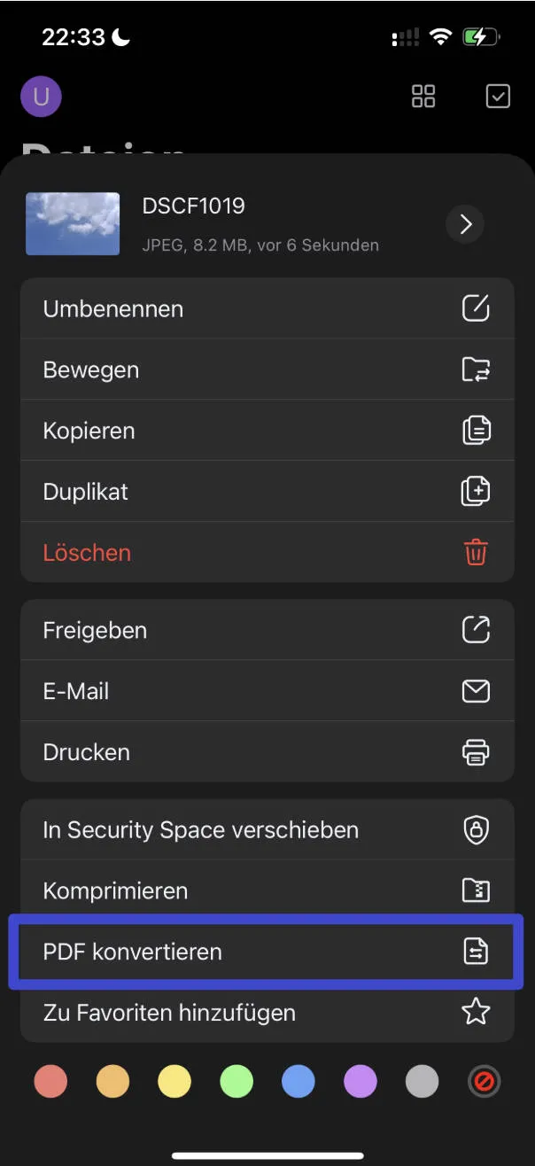Click the Duplikat duplicate icon
Image resolution: width=535 pixels, height=1166 pixels.
point(477,492)
